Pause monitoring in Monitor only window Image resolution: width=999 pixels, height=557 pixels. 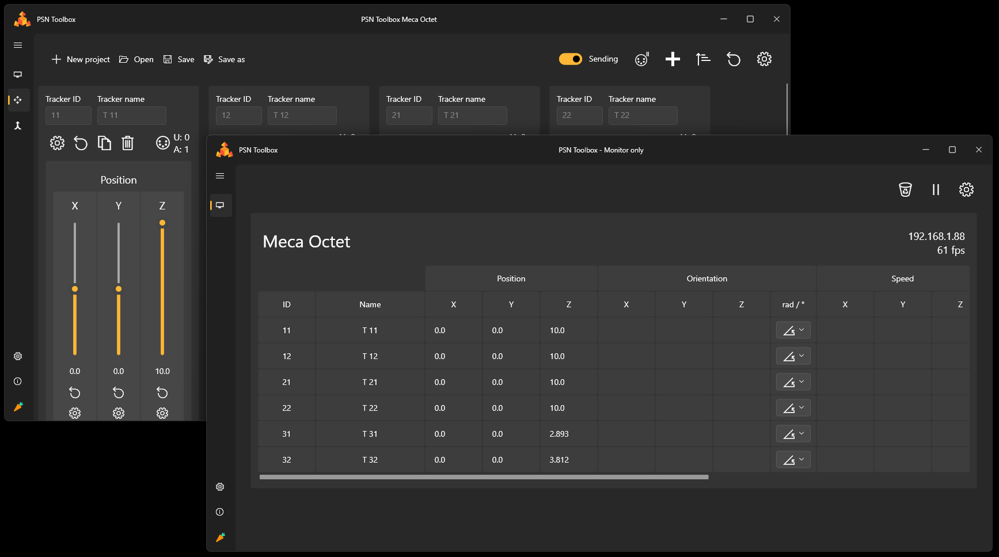pos(936,190)
